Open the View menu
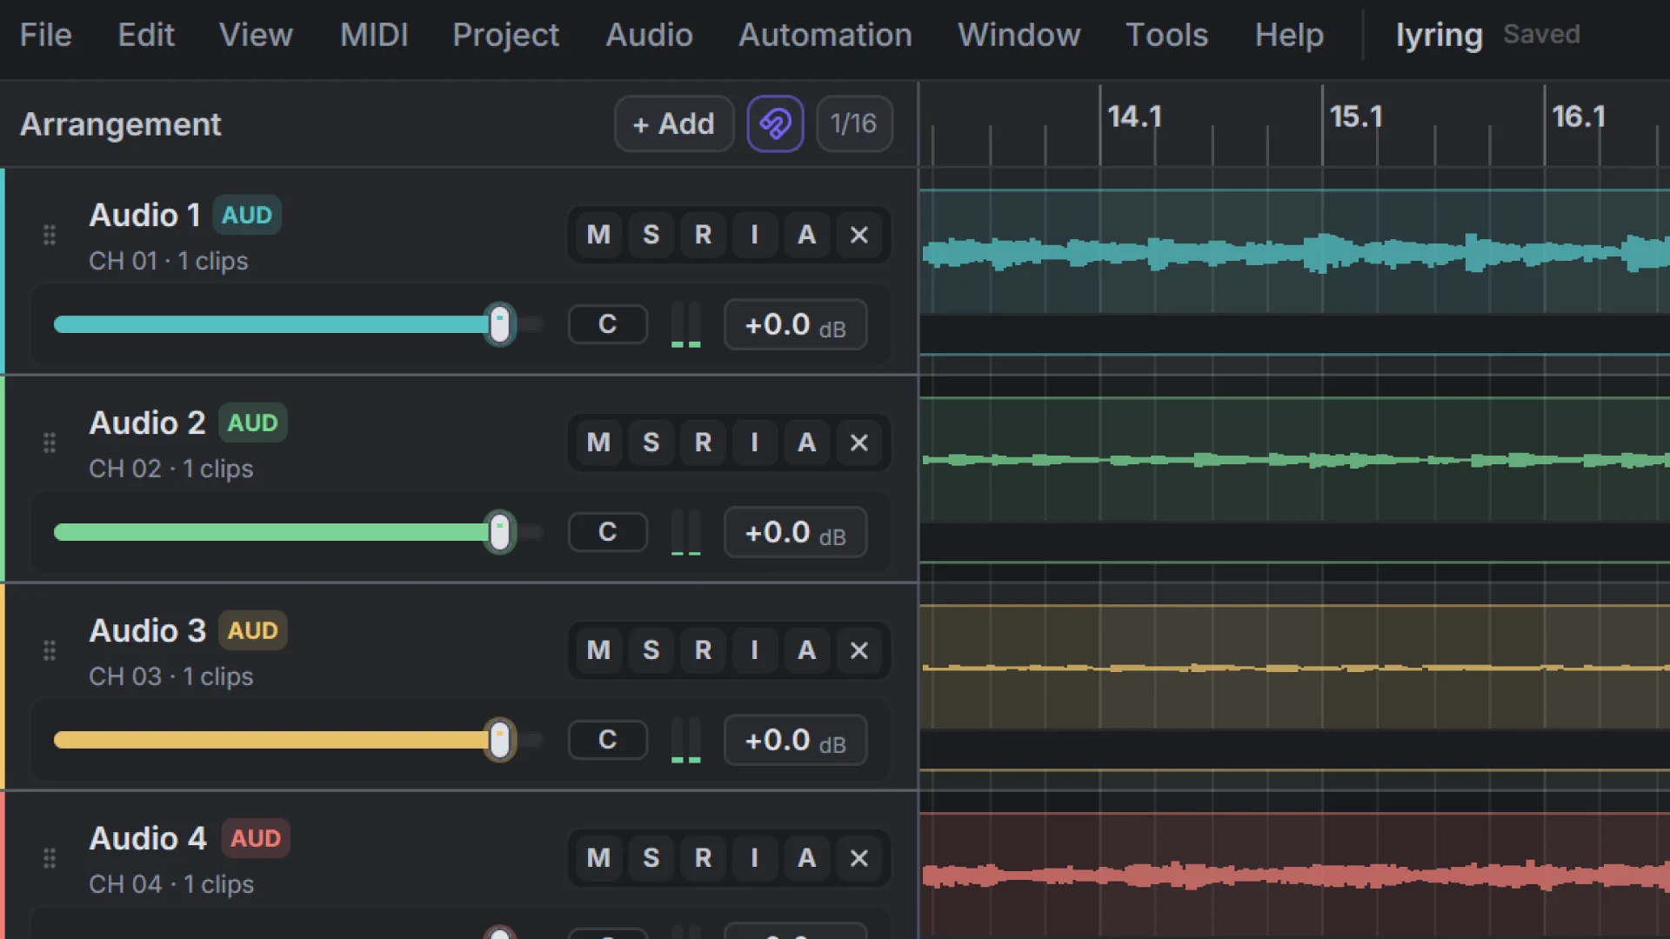 tap(256, 35)
